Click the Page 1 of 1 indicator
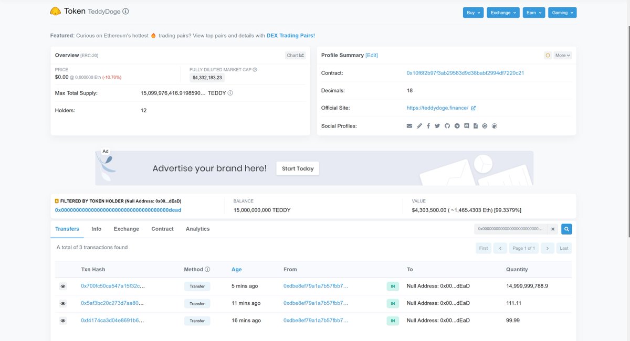This screenshot has width=630, height=341. click(x=524, y=248)
